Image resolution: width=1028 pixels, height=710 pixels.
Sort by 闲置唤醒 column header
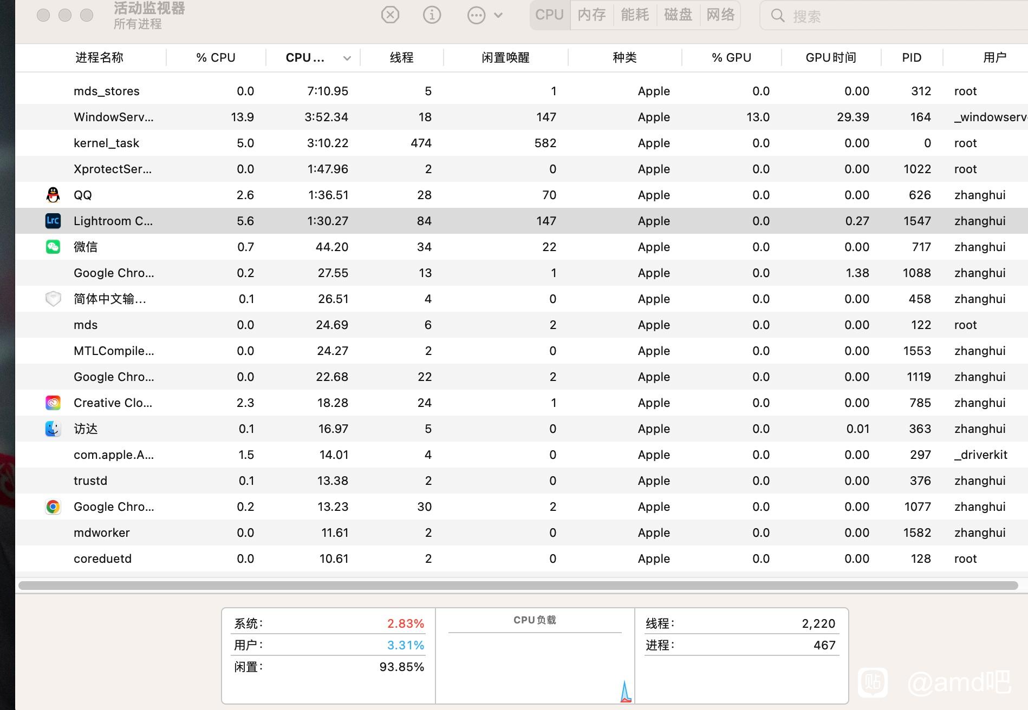pyautogui.click(x=505, y=57)
